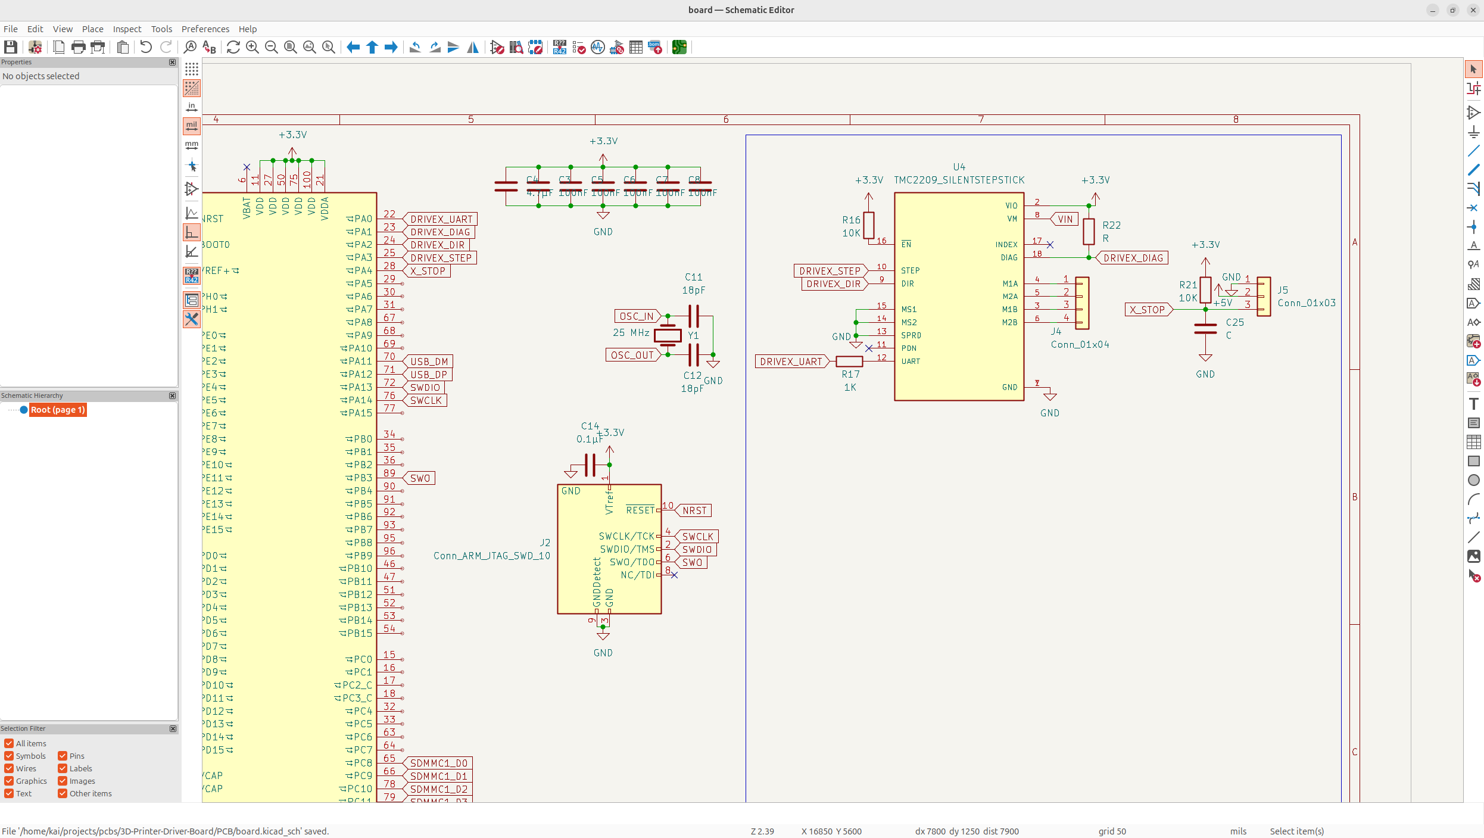1484x838 pixels.
Task: Switch units to millimeters
Action: click(192, 145)
